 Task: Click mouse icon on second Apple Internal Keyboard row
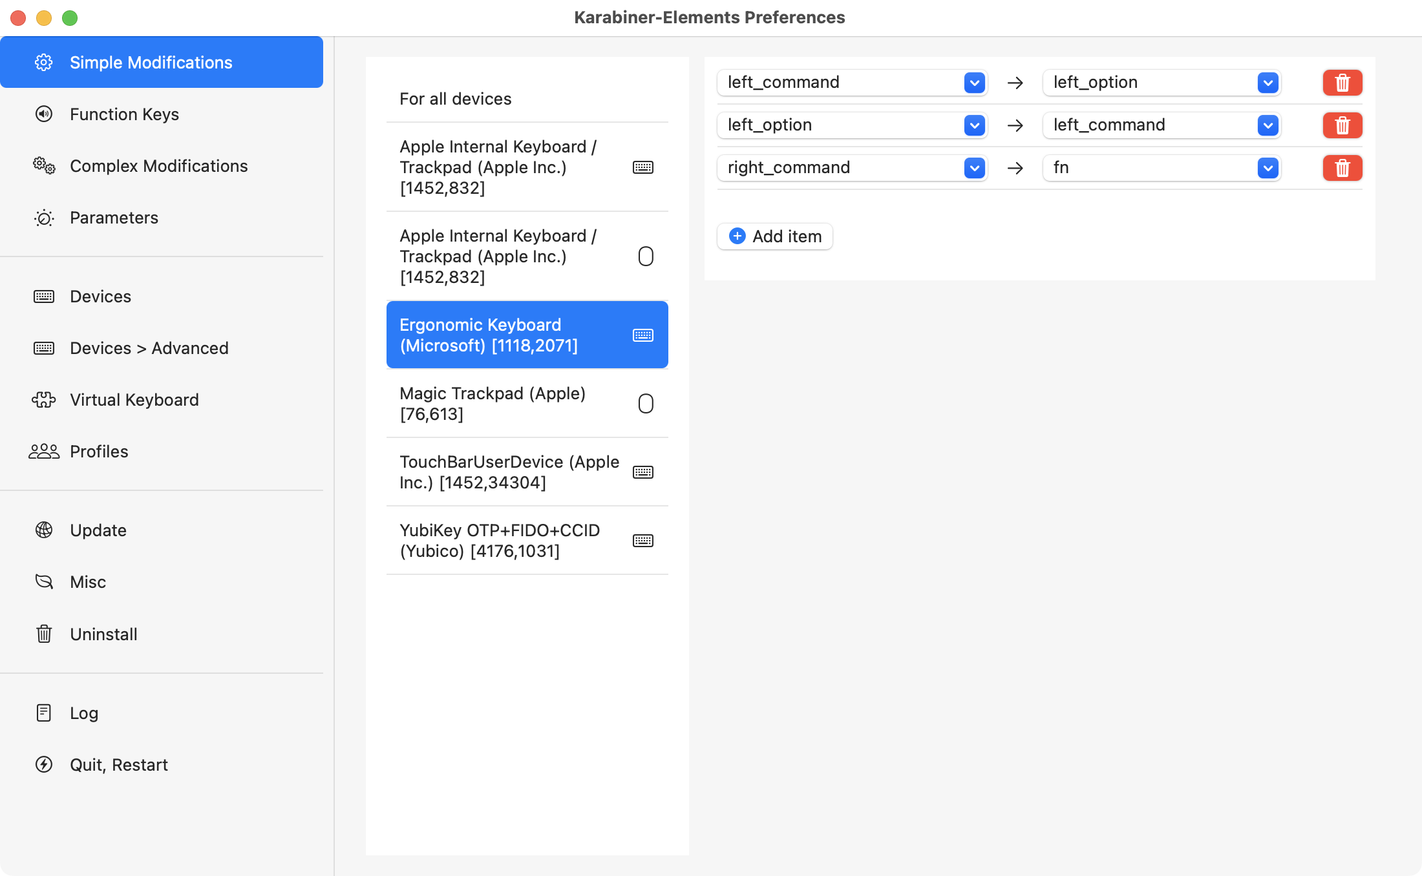[646, 256]
